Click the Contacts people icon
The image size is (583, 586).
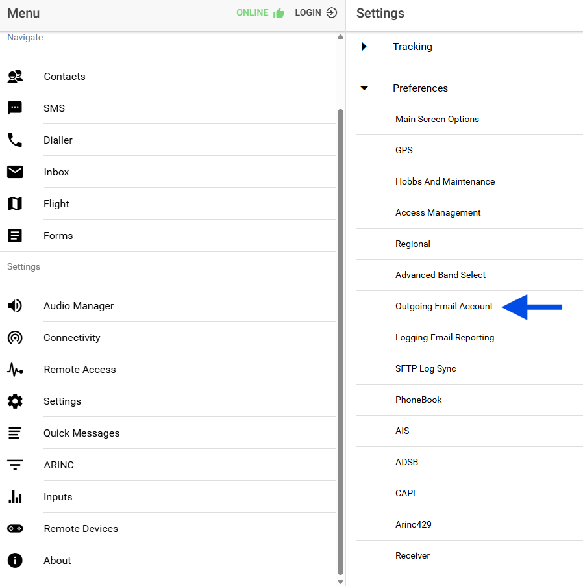click(15, 77)
